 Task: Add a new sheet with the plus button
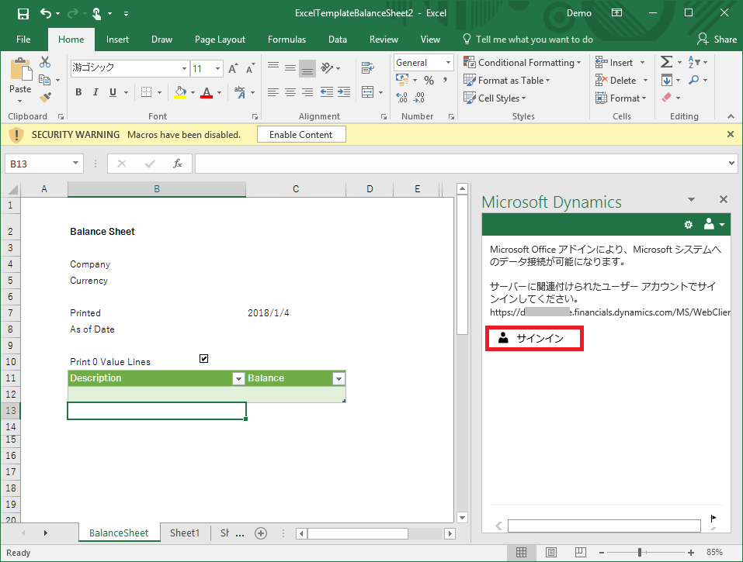[261, 533]
